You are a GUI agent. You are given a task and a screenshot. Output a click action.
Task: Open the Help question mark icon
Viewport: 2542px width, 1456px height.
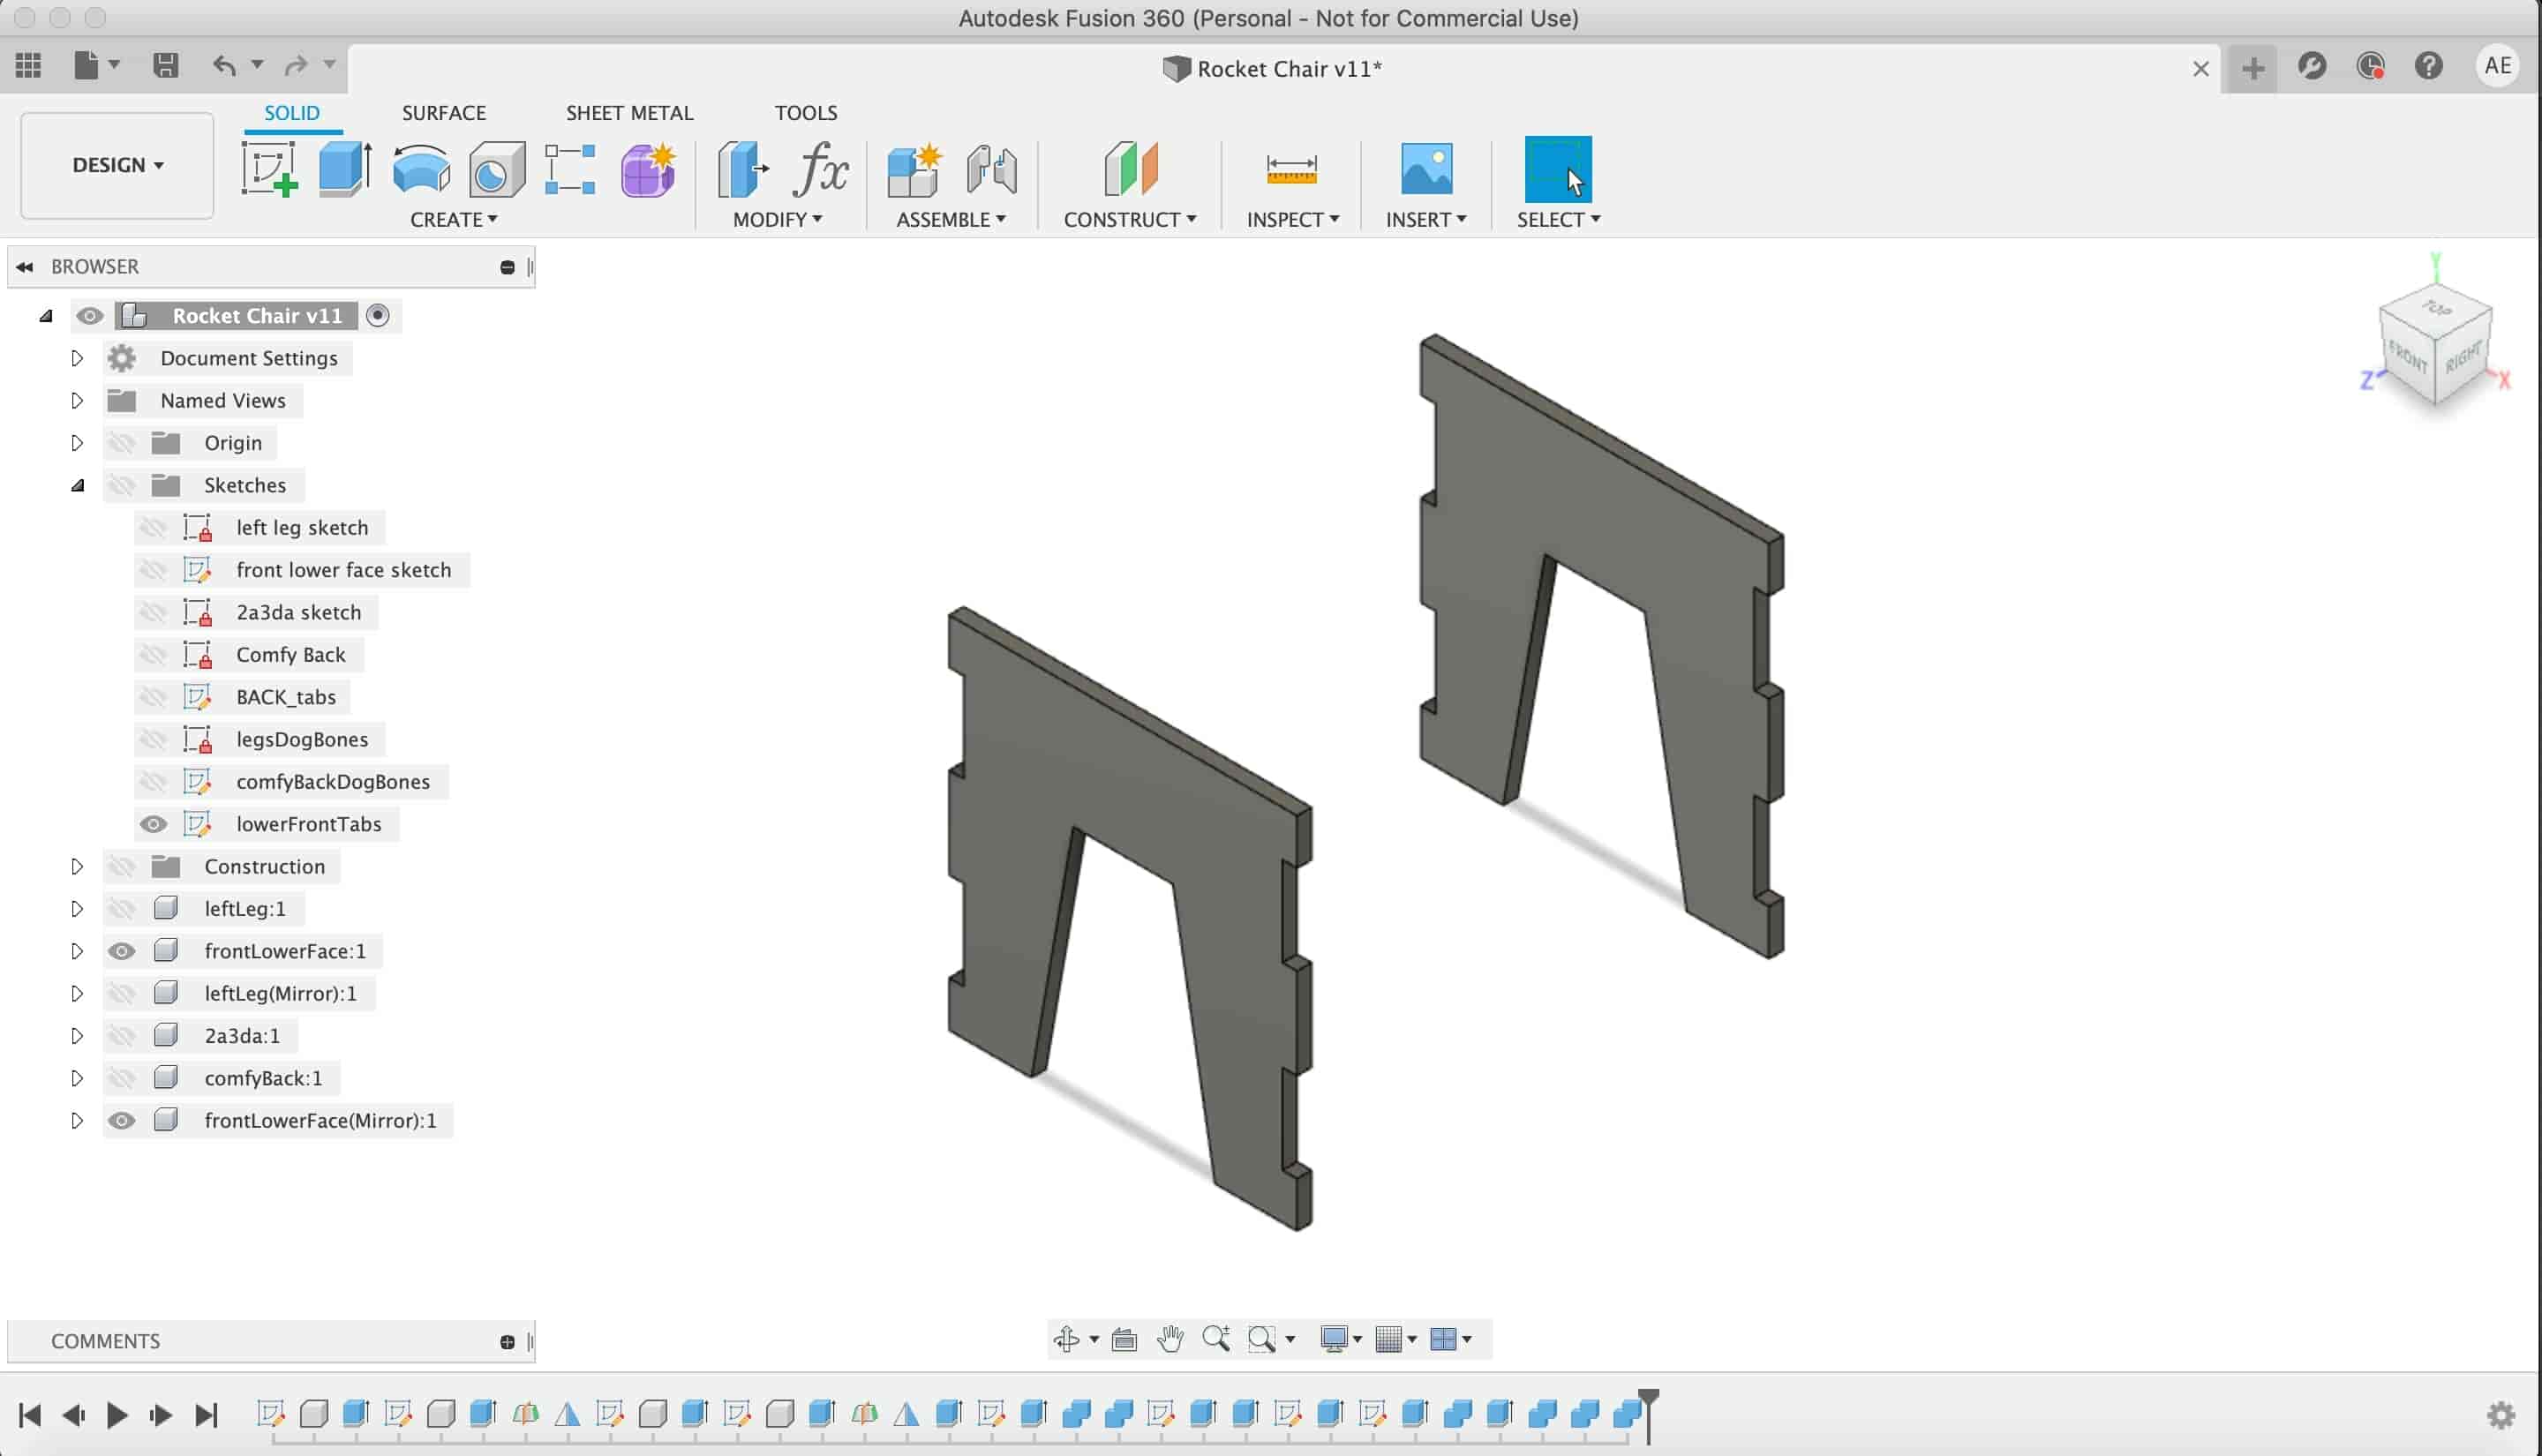tap(2429, 66)
